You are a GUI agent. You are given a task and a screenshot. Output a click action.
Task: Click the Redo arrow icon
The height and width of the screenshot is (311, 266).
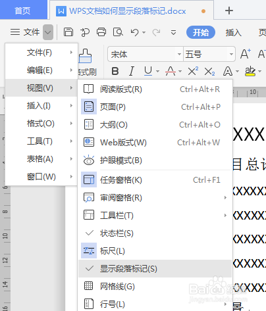coord(156,32)
